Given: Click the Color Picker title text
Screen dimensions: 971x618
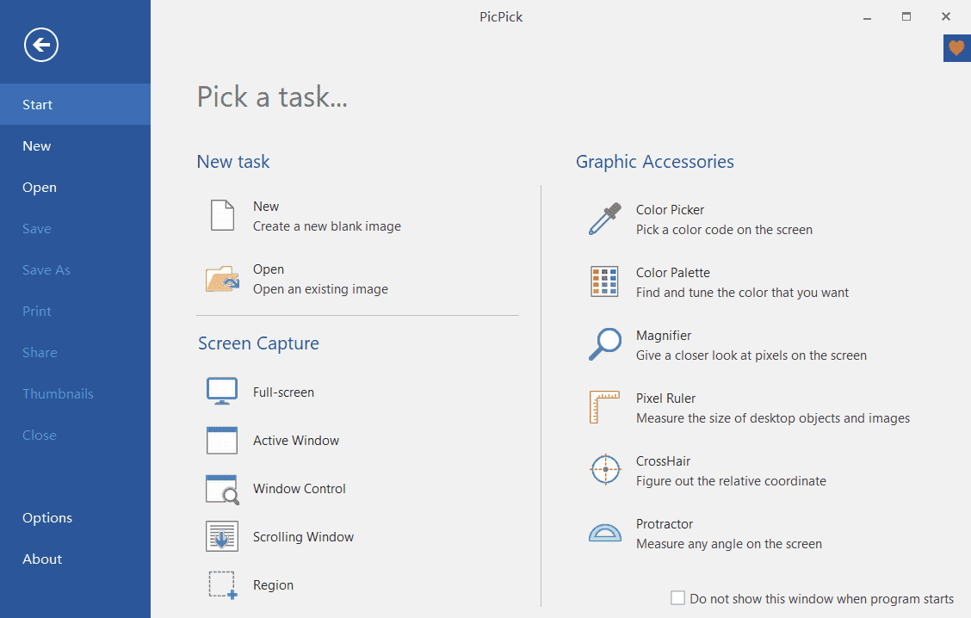Looking at the screenshot, I should click(x=670, y=210).
